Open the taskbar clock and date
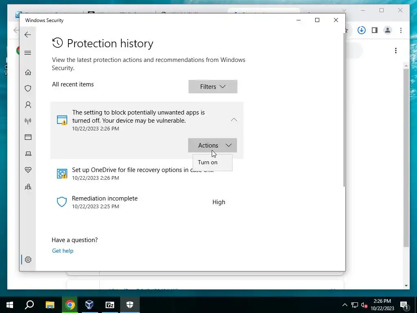The height and width of the screenshot is (313, 417). coord(382,305)
